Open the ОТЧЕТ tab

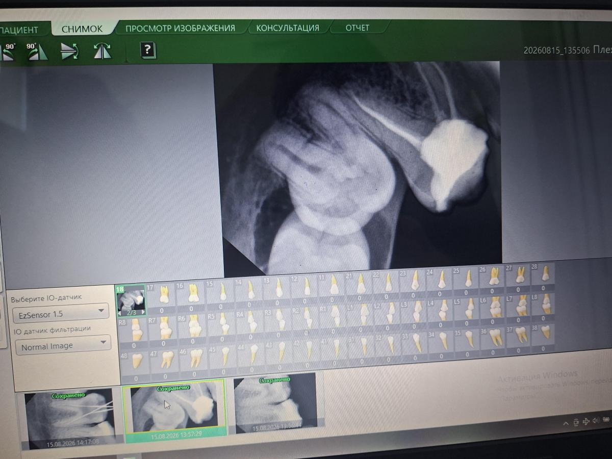pos(357,27)
